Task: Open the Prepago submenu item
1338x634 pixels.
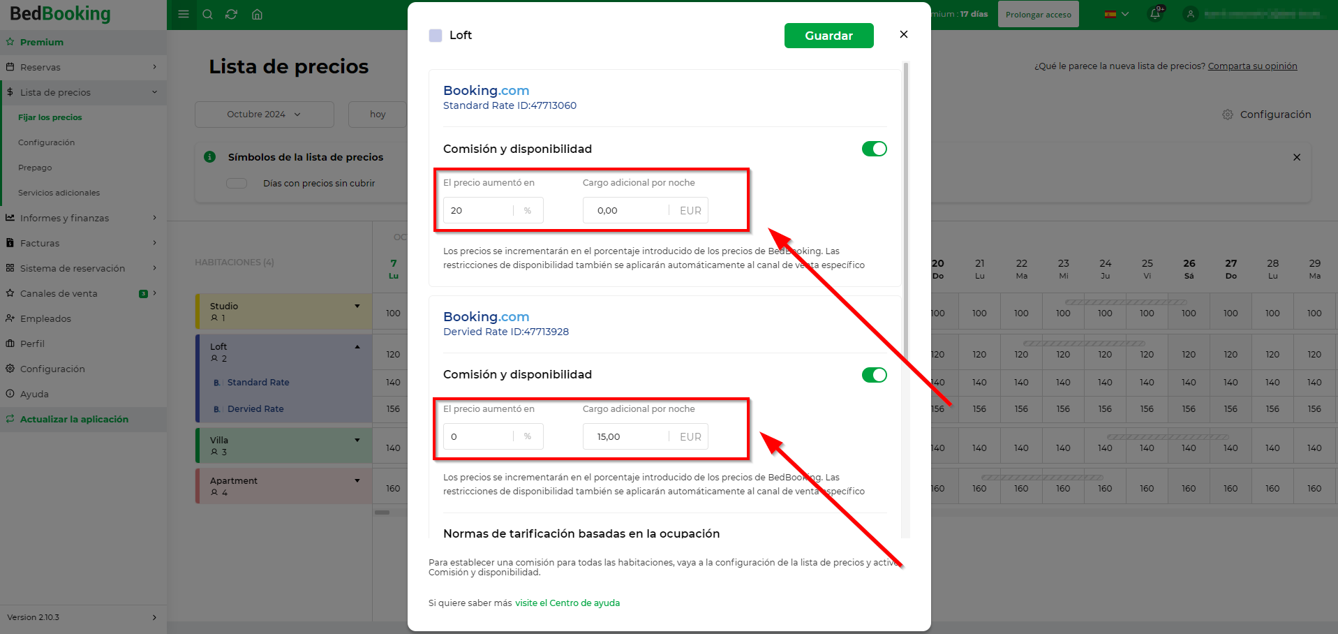Action: [x=35, y=168]
